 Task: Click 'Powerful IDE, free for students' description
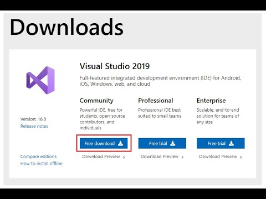click(x=102, y=119)
